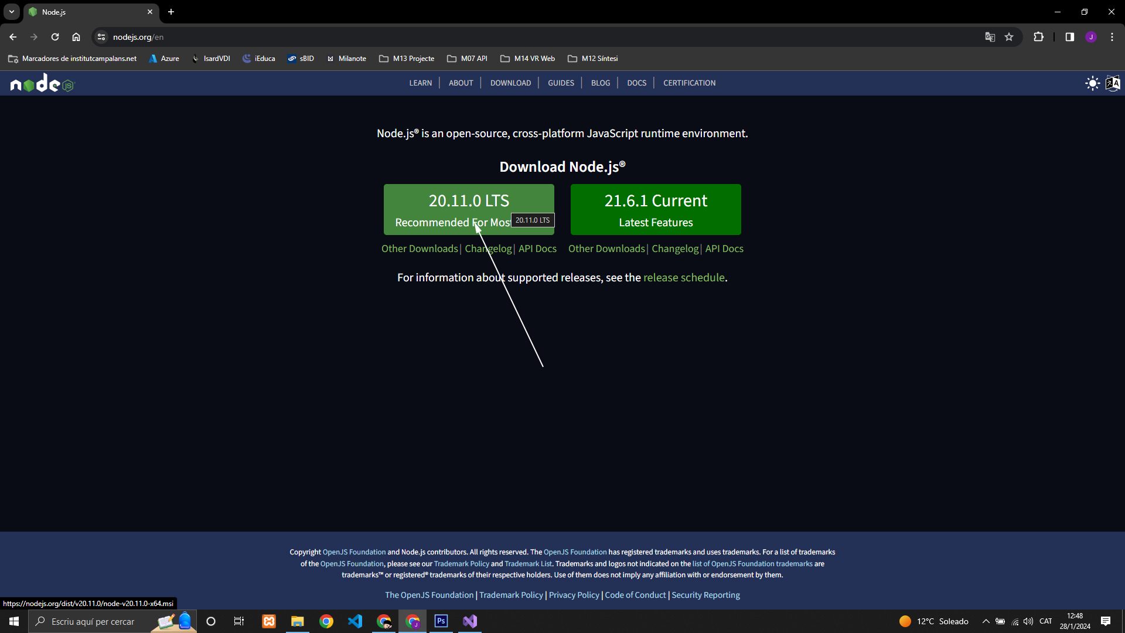Launch Visual Studio Code from the taskbar
1125x633 pixels.
pos(355,621)
